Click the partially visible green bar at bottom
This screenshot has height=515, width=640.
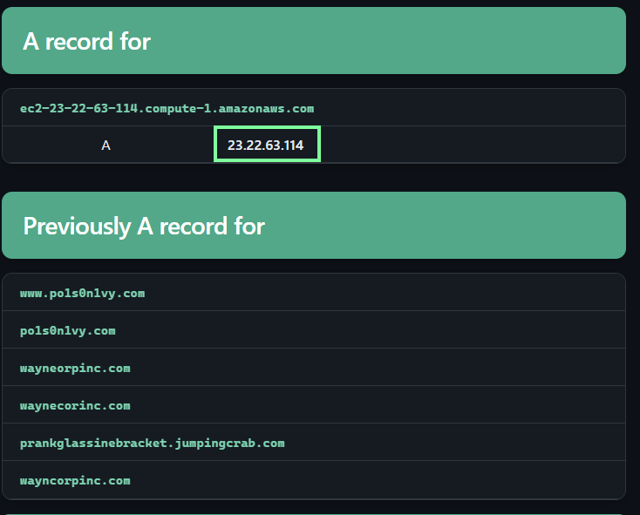tap(314, 513)
